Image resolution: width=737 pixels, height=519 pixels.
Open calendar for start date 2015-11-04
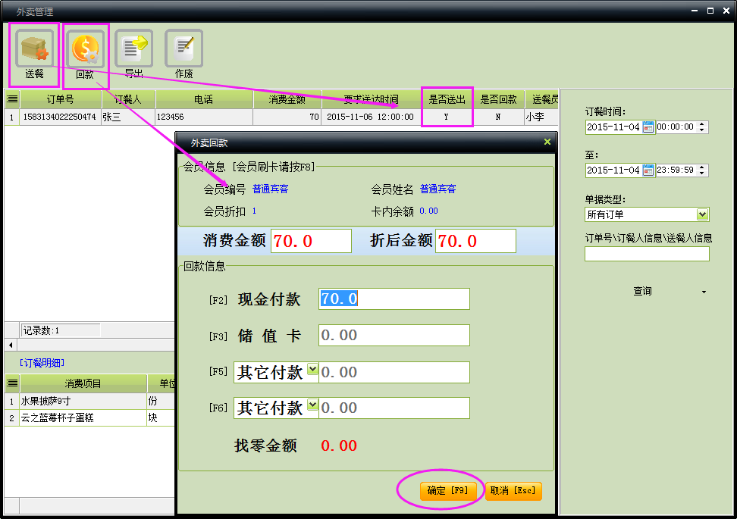point(648,127)
